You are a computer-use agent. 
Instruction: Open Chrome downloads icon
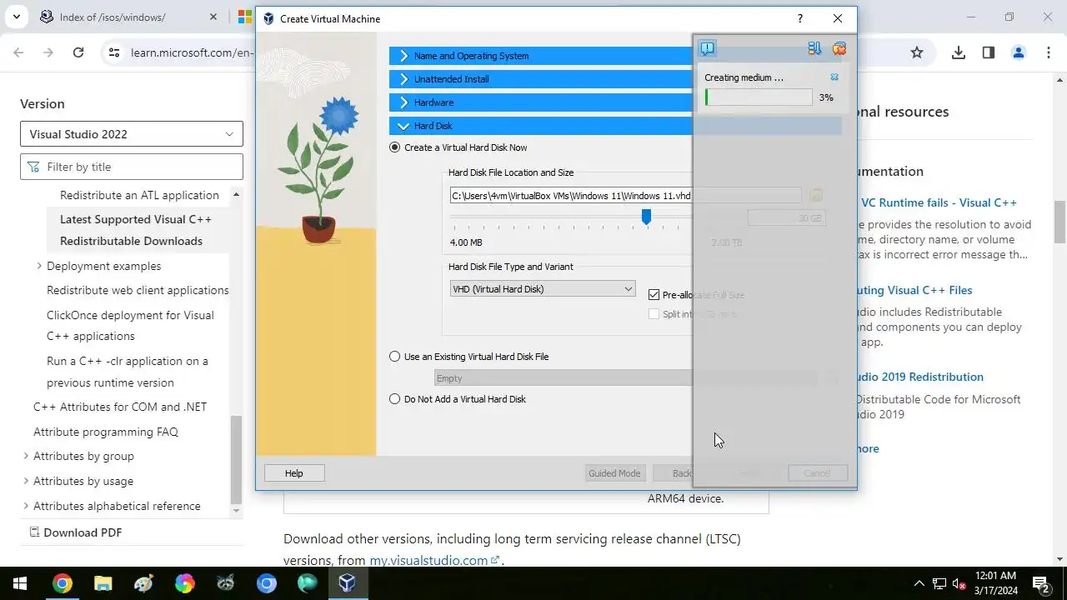pyautogui.click(x=959, y=52)
